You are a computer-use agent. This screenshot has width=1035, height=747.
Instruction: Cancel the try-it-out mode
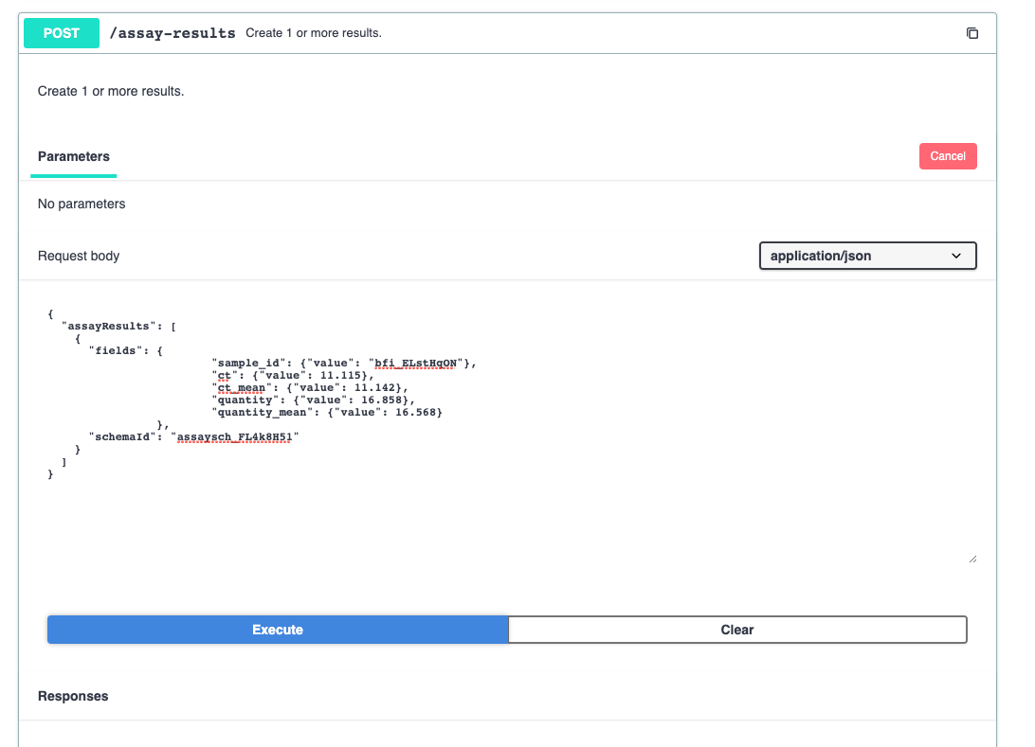point(947,156)
